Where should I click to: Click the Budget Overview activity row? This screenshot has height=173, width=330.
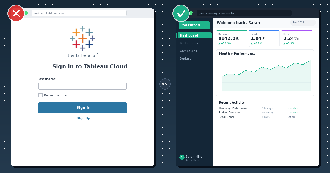pyautogui.click(x=265, y=113)
